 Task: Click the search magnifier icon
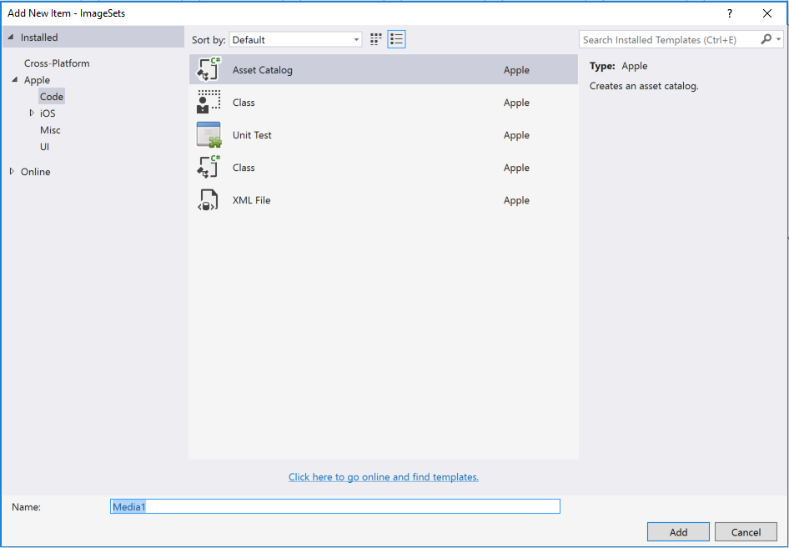765,38
